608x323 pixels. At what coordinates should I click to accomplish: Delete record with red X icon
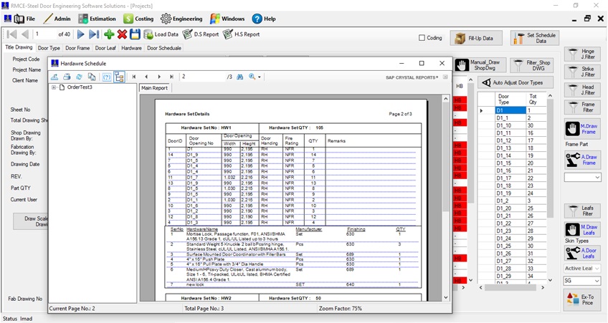tap(122, 34)
